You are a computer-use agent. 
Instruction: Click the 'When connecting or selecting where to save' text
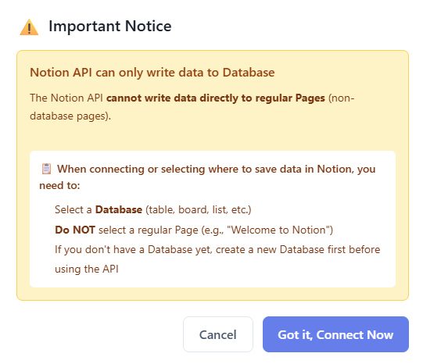pos(207,177)
